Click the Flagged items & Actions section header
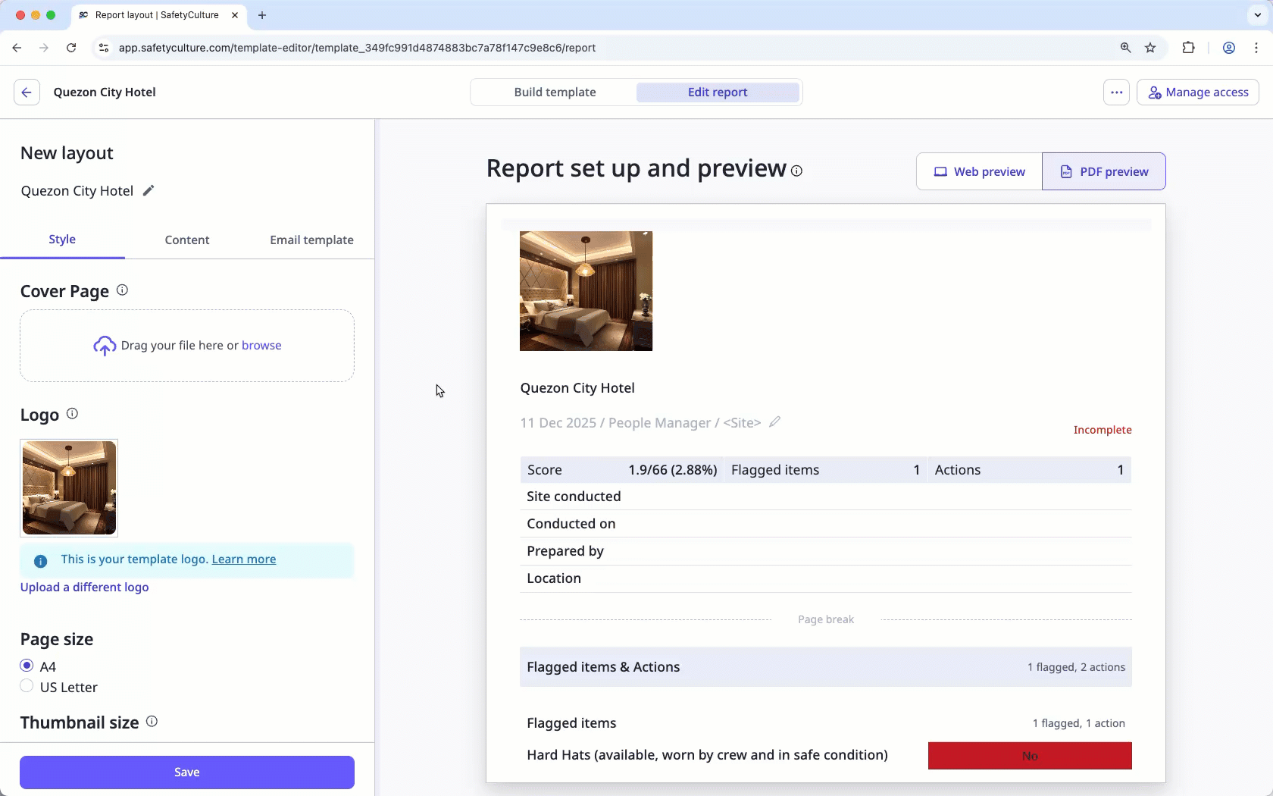Image resolution: width=1273 pixels, height=796 pixels. point(826,667)
